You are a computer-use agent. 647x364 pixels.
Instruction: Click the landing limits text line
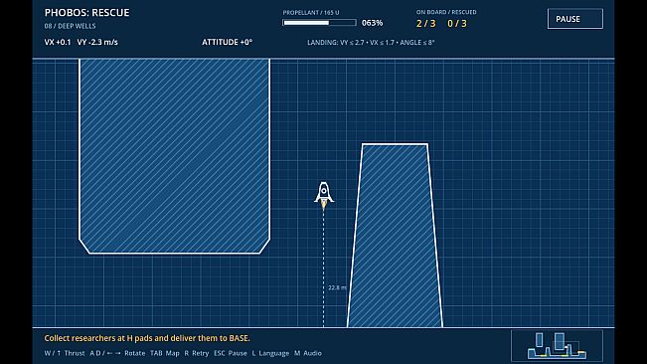point(371,42)
